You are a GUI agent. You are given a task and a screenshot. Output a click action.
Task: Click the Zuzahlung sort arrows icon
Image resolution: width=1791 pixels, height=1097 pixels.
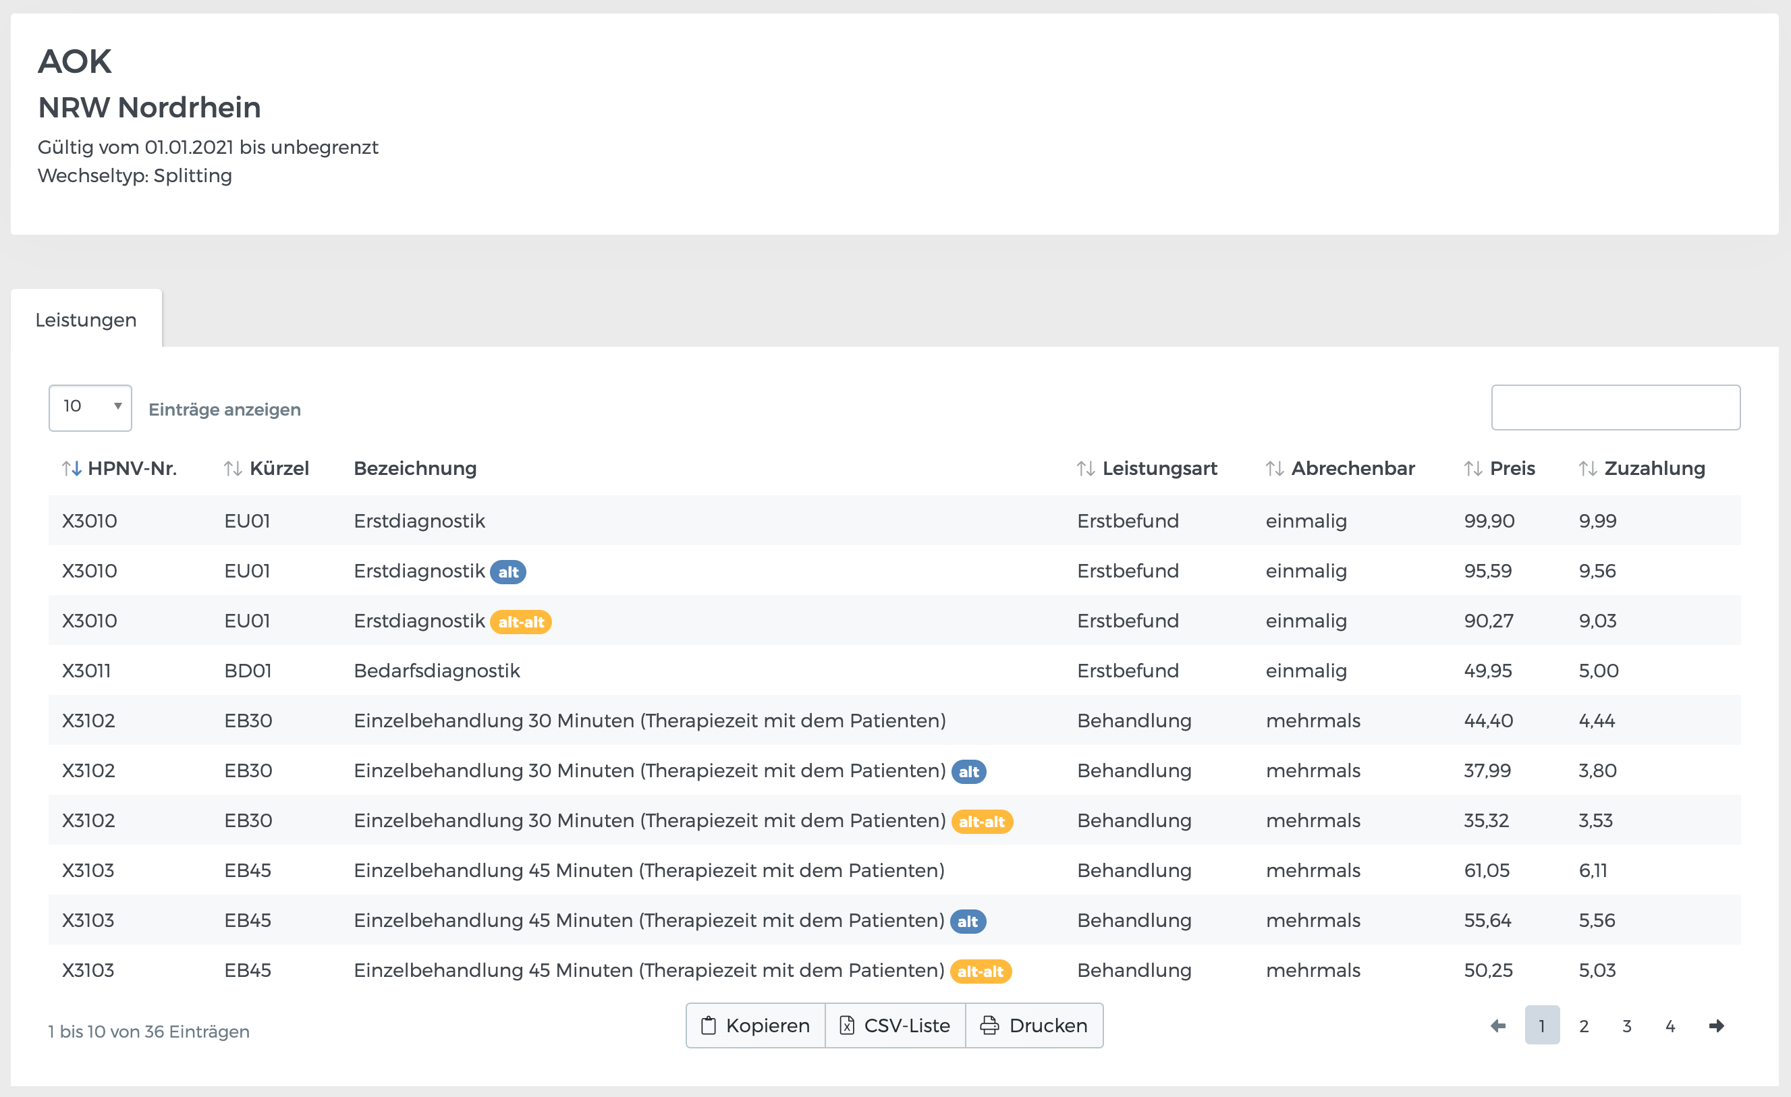(1587, 469)
